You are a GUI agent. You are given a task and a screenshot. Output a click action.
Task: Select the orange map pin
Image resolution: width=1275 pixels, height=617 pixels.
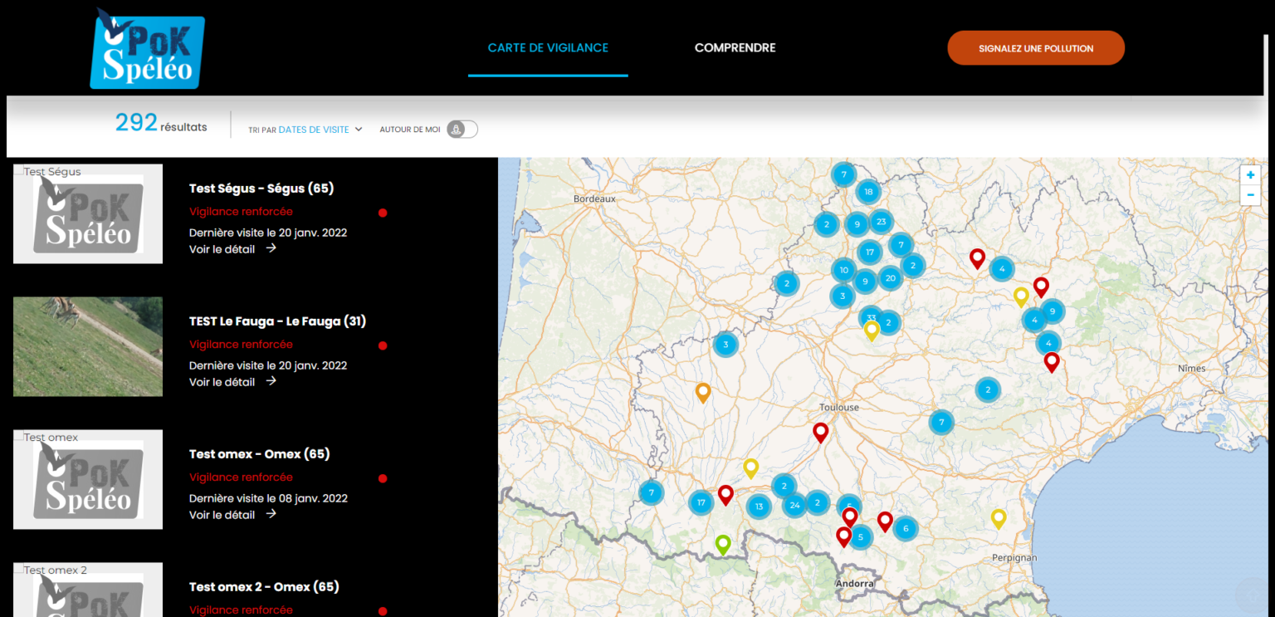(x=703, y=393)
